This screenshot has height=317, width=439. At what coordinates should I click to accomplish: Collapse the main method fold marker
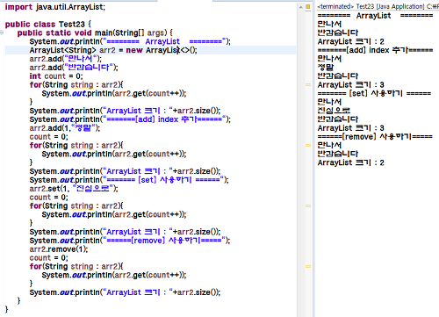[x=2, y=32]
